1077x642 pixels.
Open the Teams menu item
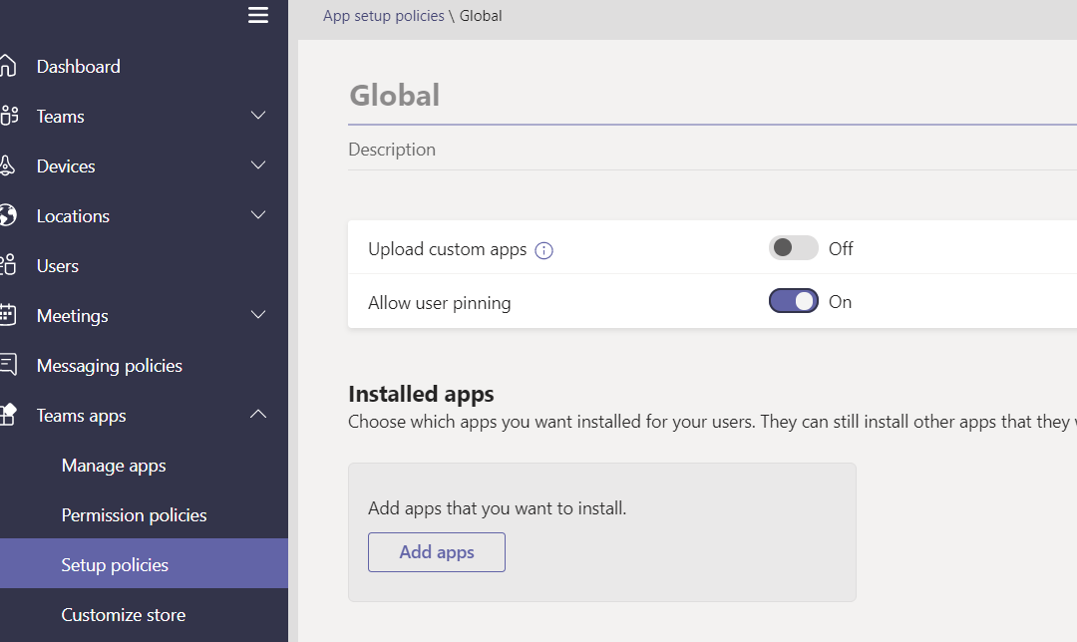point(61,116)
